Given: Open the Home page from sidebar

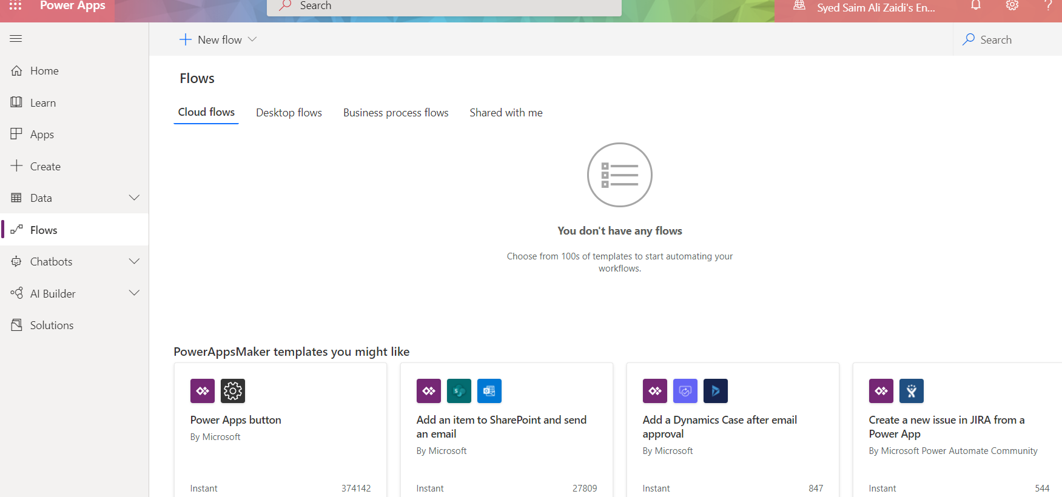Looking at the screenshot, I should [44, 71].
